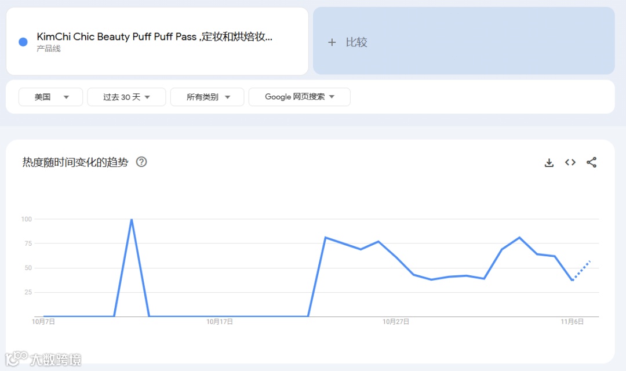The image size is (626, 371).
Task: Click the 10月17日 date label on axis
Action: tap(220, 322)
